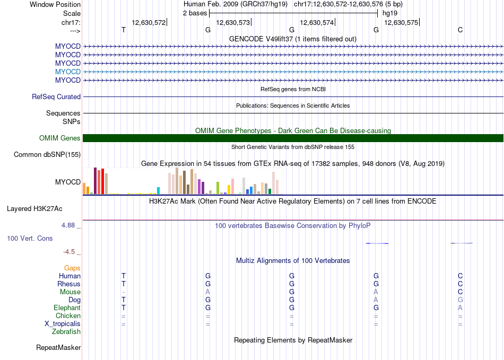Click the GENCODE V49lift37 track title
This screenshot has width=504, height=360.
pyautogui.click(x=293, y=39)
